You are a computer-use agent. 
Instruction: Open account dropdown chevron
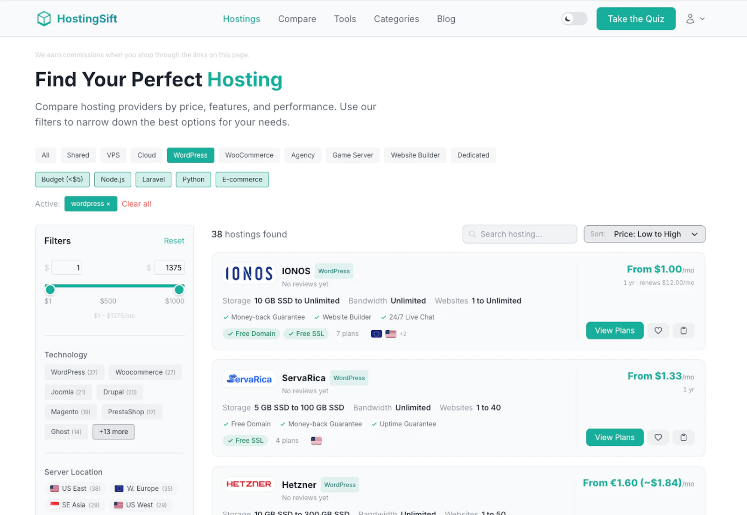[x=702, y=19]
